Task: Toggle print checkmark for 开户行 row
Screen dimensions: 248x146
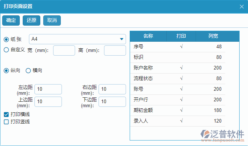Action: 181,100
